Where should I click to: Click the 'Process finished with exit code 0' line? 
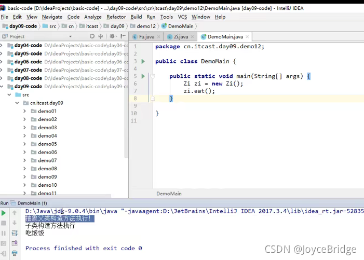point(84,248)
